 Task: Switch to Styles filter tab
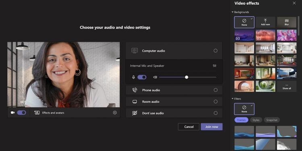click(x=256, y=120)
